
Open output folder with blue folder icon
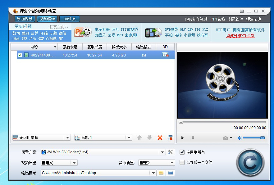170,173
